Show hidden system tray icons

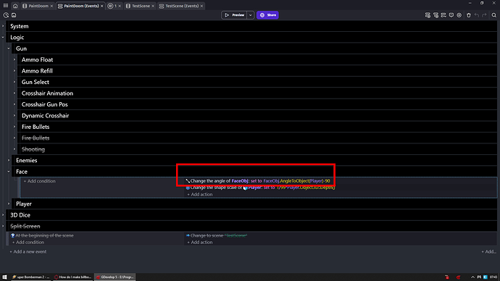[472, 277]
